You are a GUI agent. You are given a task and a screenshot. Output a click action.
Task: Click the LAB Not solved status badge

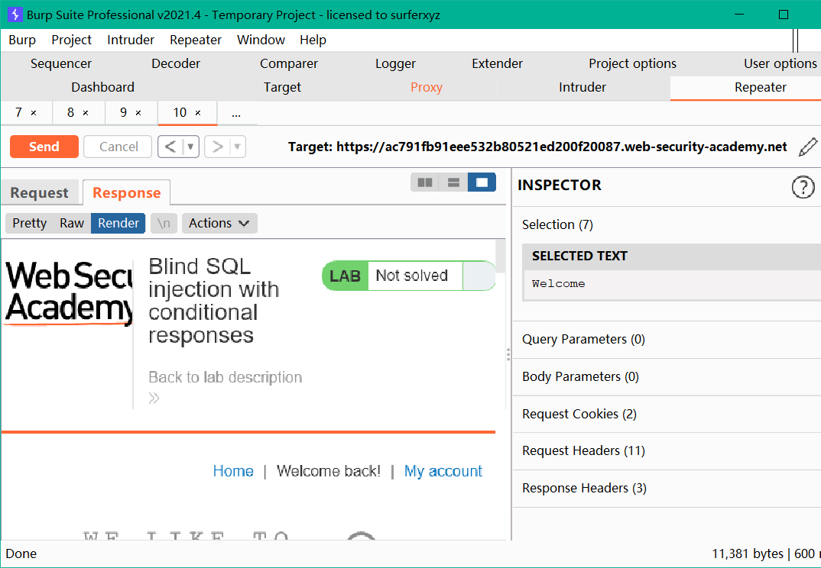click(x=408, y=276)
